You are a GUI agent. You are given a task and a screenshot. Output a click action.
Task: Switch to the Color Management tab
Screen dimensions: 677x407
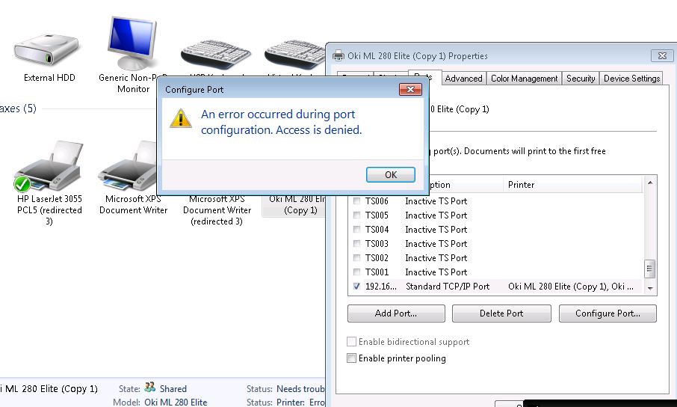tap(524, 79)
